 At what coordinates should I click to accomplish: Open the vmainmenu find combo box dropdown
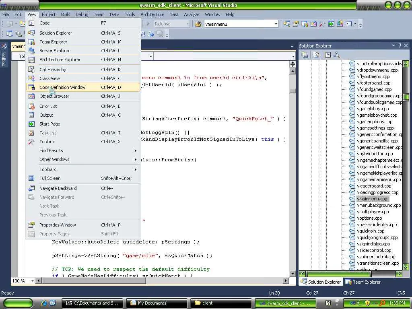point(276,24)
